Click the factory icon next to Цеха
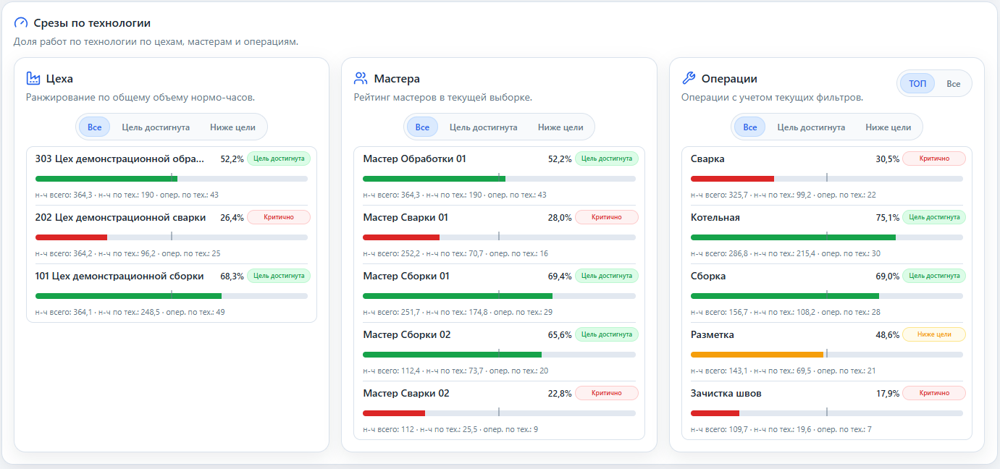 pyautogui.click(x=33, y=78)
